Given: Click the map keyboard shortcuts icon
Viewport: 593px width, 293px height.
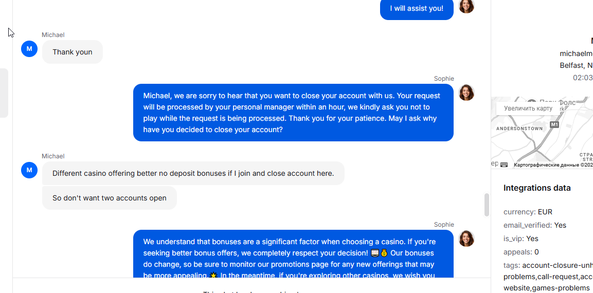Looking at the screenshot, I should 504,164.
